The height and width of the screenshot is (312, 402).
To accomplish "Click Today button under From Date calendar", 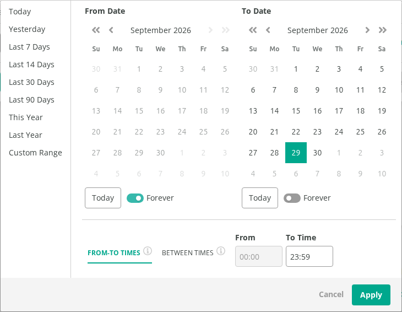I will [x=103, y=198].
